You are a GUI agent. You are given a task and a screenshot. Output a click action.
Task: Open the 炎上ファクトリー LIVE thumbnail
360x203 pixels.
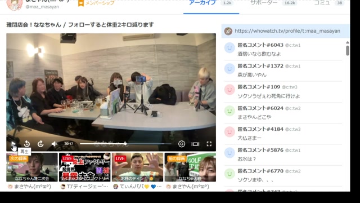[85, 167]
